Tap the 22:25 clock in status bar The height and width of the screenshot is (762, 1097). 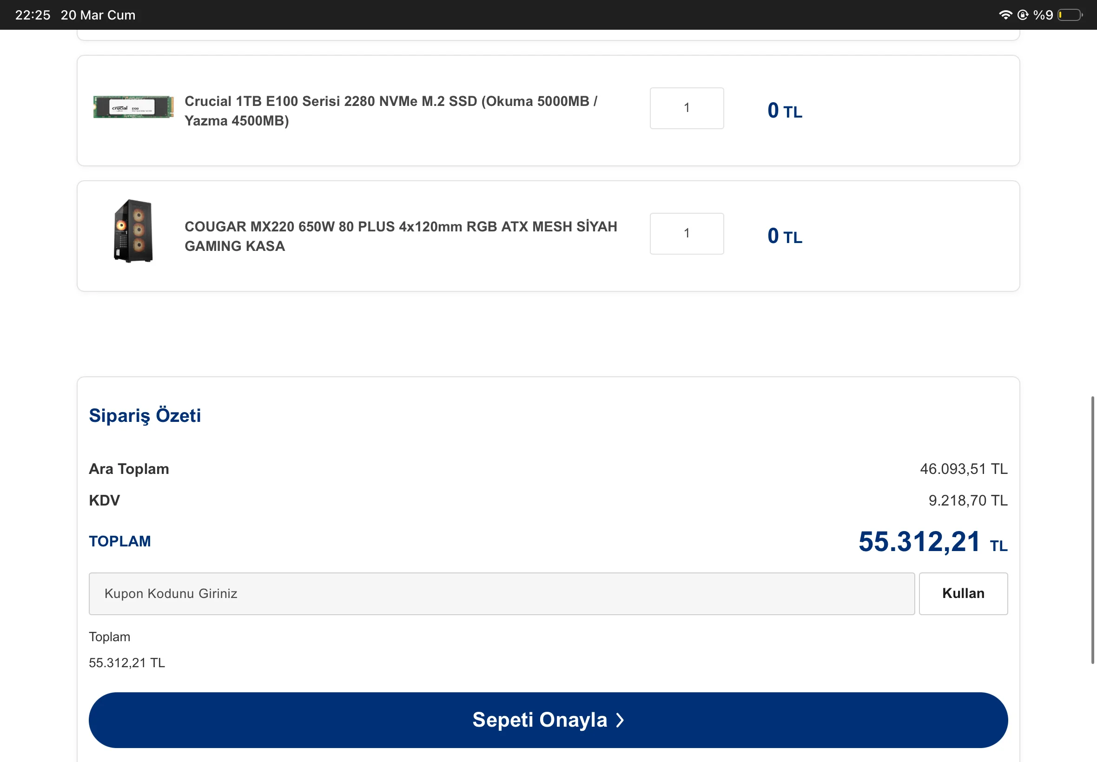click(33, 15)
